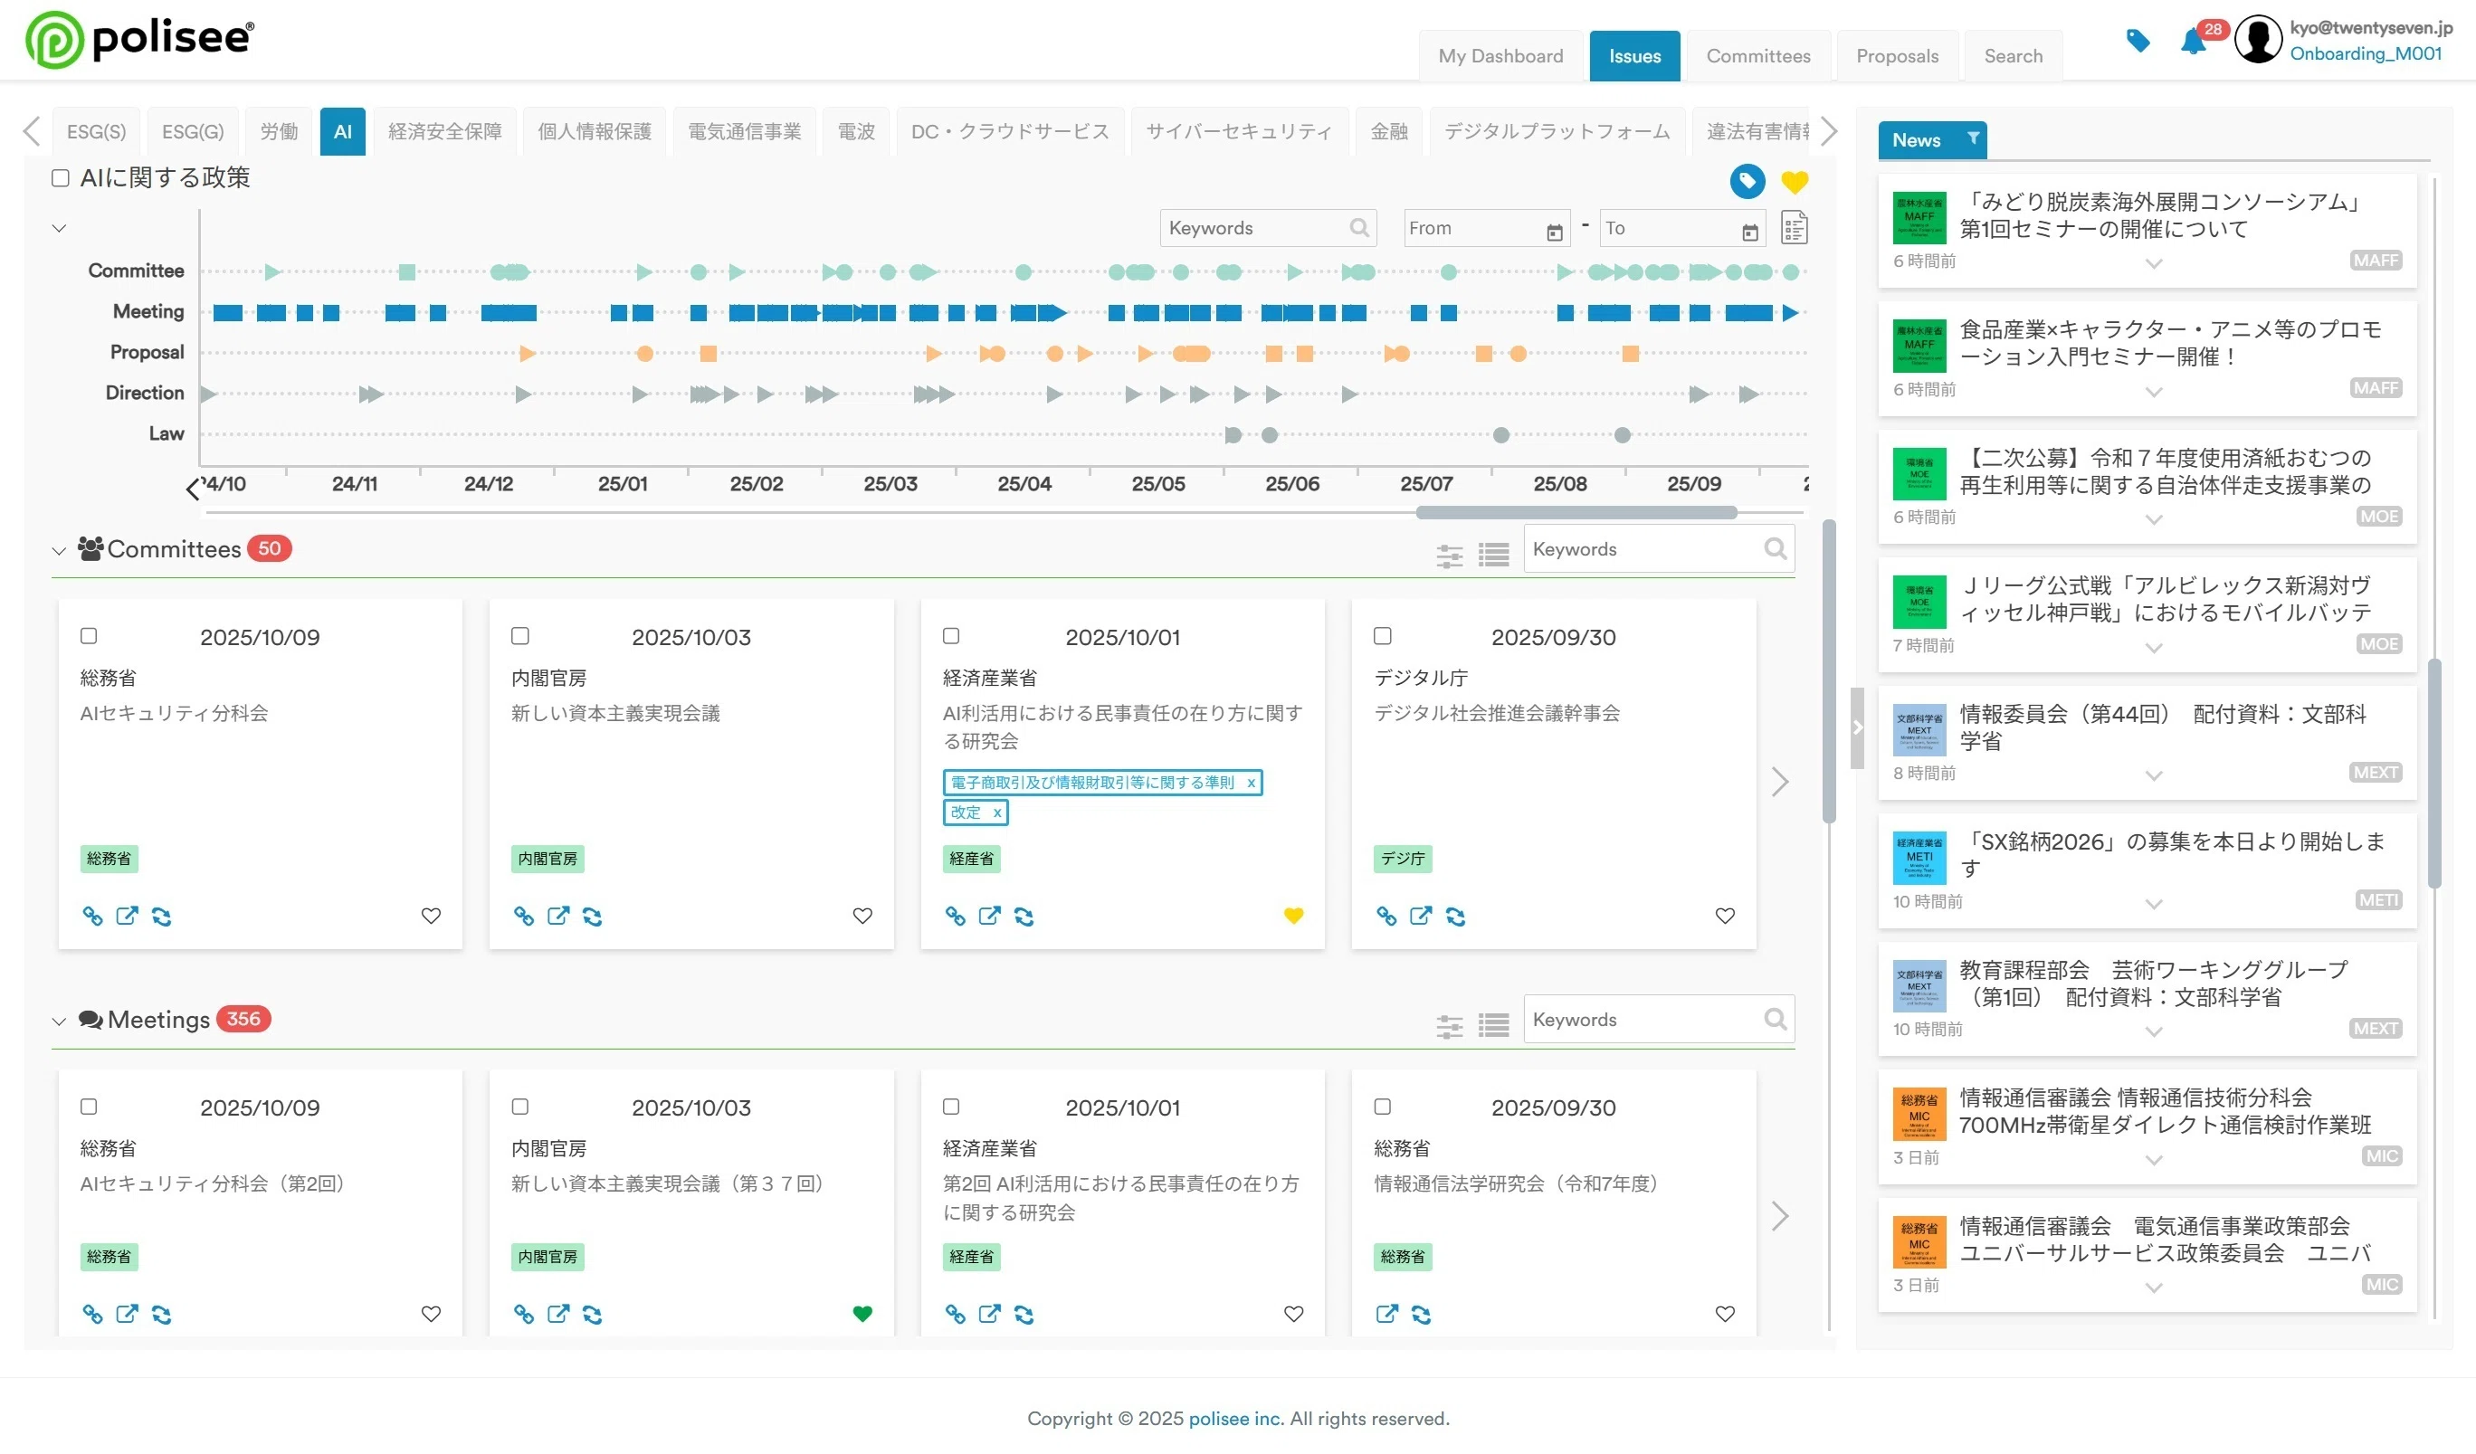Toggle the yellow heart favorite for AIに関する政策
This screenshot has width=2476, height=1454.
tap(1795, 182)
